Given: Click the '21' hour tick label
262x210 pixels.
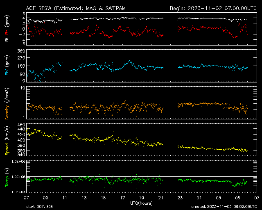Looking at the screenshot, I should (161, 198).
